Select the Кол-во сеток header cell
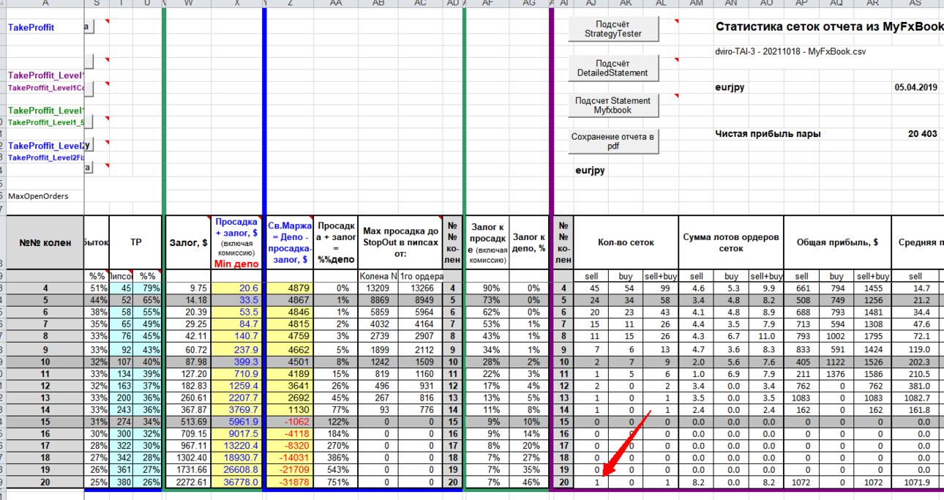Image resolution: width=944 pixels, height=500 pixels. (626, 242)
